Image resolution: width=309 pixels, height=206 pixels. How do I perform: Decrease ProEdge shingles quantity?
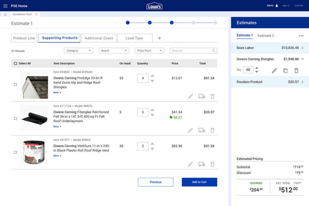pyautogui.click(x=152, y=81)
